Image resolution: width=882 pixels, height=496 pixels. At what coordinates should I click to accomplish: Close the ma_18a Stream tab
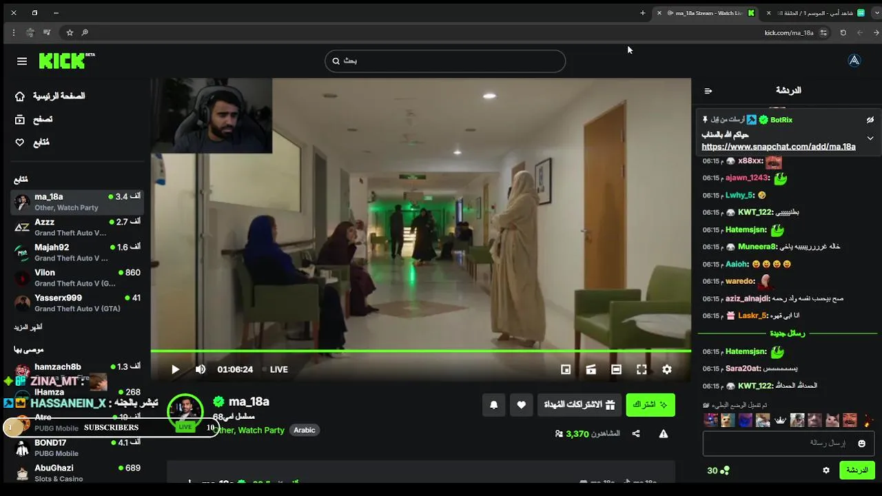coord(659,13)
